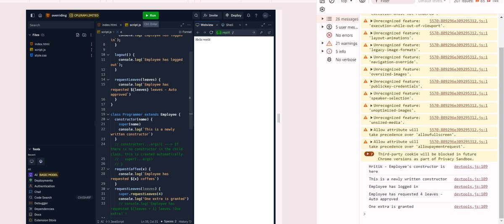
Task: Open Webview in new browser tab
Action: point(269,32)
